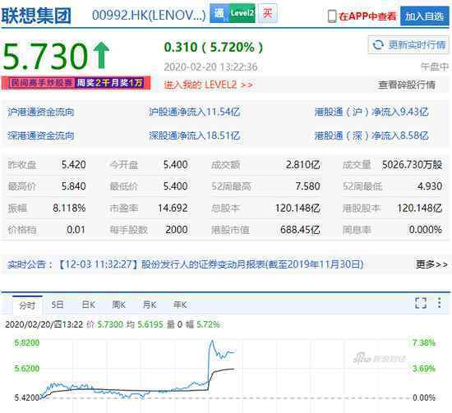The height and width of the screenshot is (413, 452).
Task: Switch to the 5日 chart tab
Action: click(58, 305)
